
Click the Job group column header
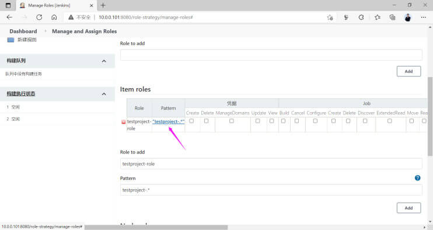[366, 103]
